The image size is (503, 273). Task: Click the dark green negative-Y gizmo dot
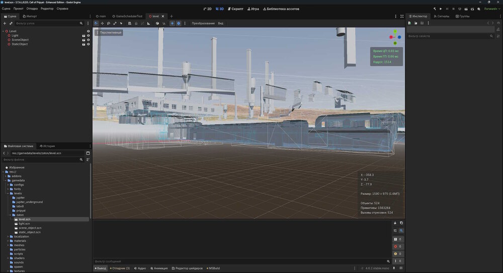[x=395, y=43]
